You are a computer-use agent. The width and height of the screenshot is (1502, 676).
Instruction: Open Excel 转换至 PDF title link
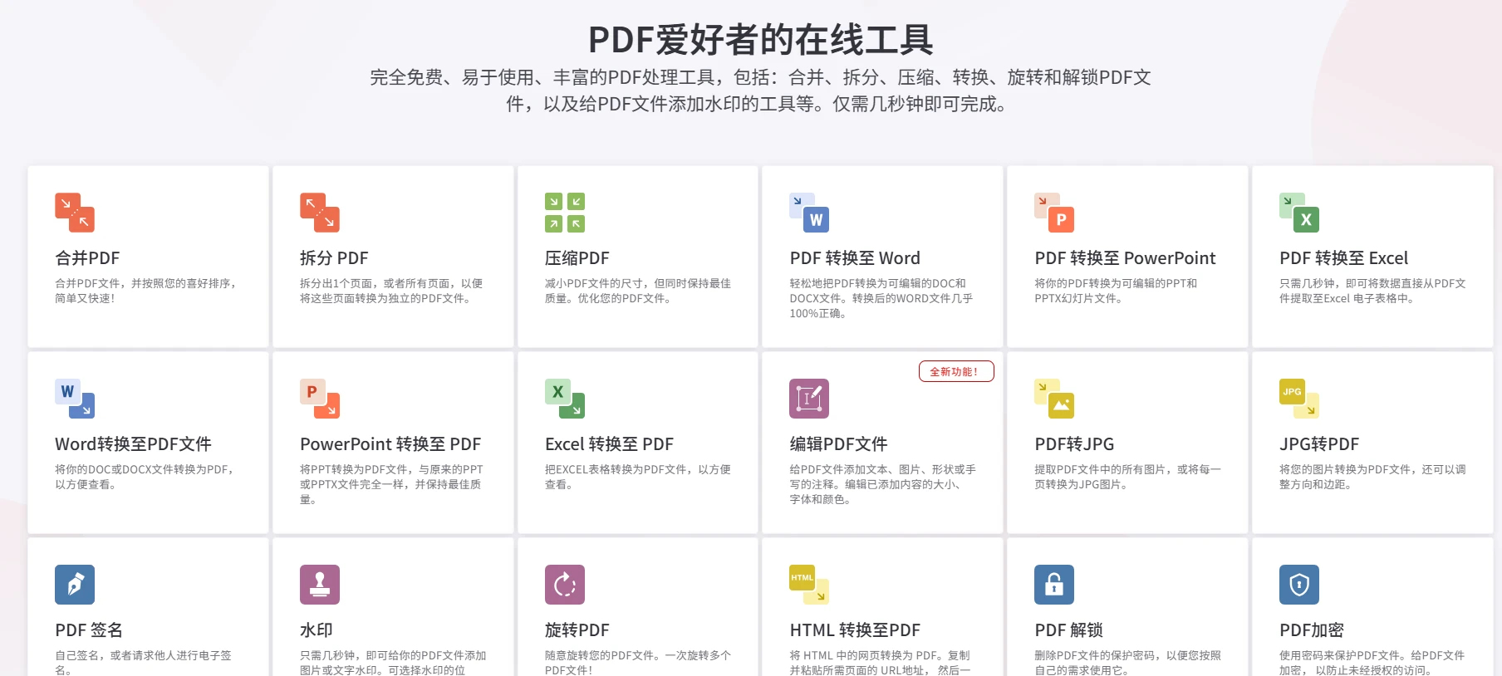point(609,444)
